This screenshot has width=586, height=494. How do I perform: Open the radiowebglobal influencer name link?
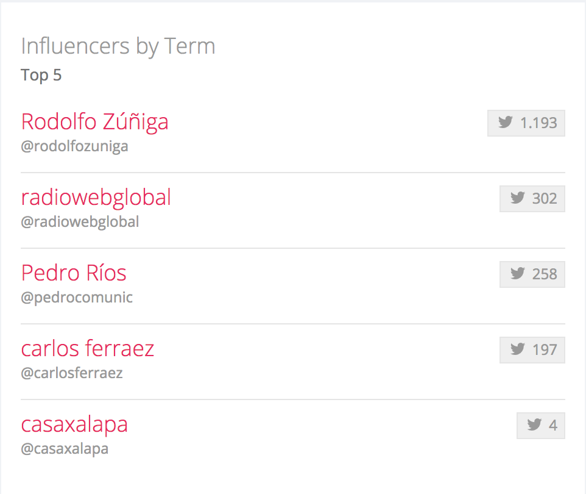tap(96, 197)
